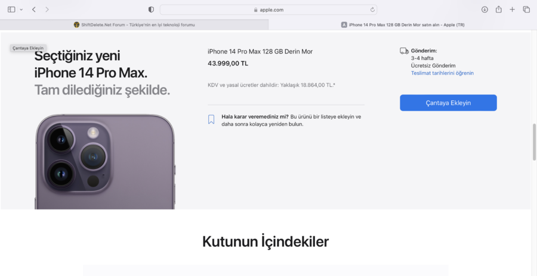
Task: Toggle the Safari sidebar icon
Action: point(11,10)
